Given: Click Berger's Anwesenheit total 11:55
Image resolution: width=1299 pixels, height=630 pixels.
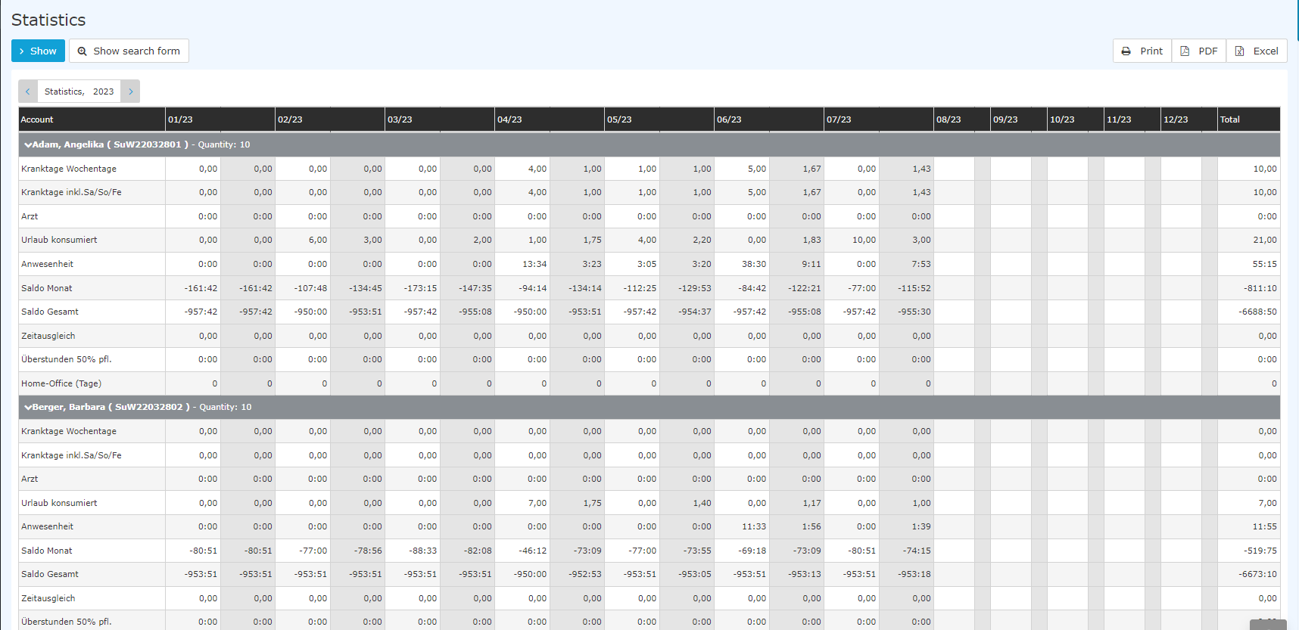Looking at the screenshot, I should (1265, 526).
